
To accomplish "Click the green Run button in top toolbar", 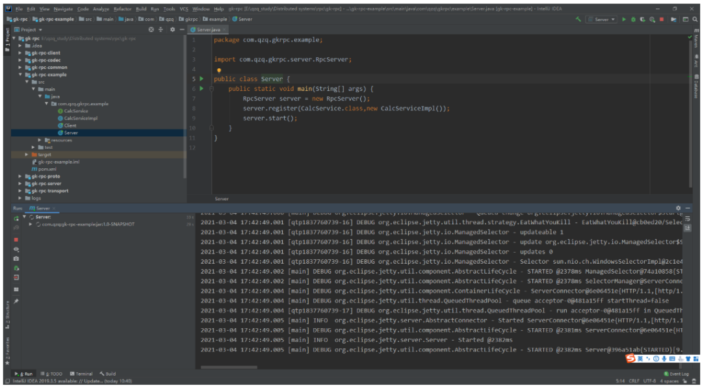I will pyautogui.click(x=624, y=19).
